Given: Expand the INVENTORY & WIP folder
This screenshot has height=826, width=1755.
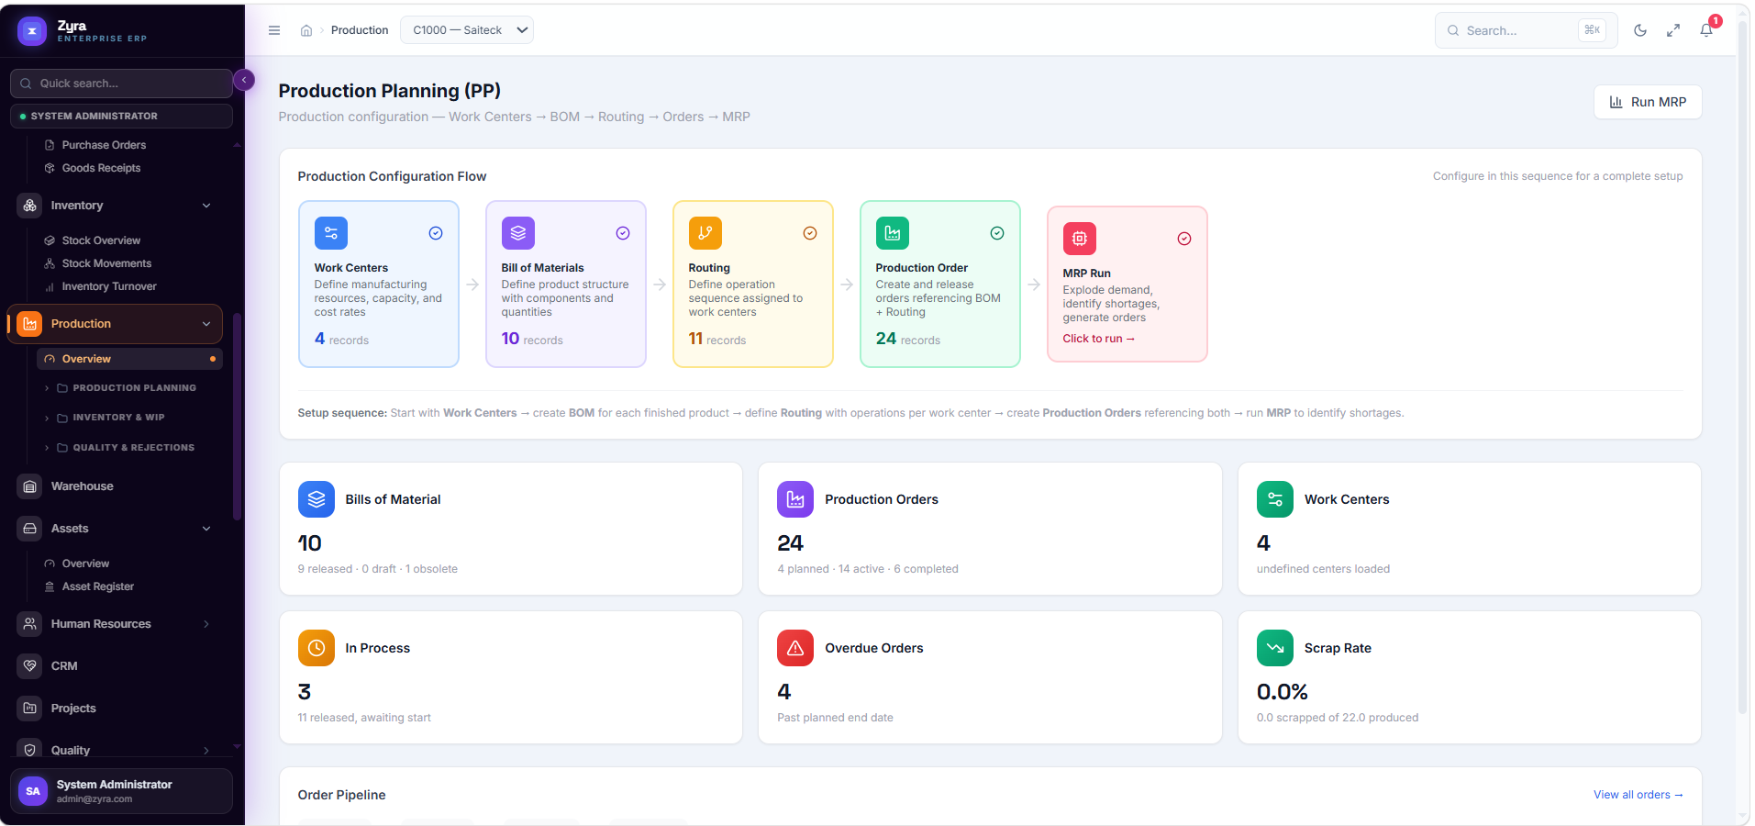Looking at the screenshot, I should point(110,418).
